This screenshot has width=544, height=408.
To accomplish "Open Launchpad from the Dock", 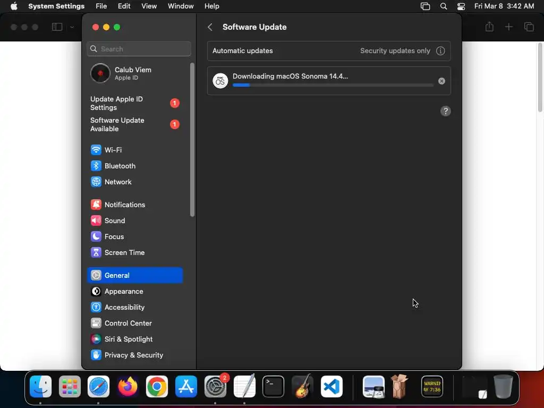I will point(70,386).
